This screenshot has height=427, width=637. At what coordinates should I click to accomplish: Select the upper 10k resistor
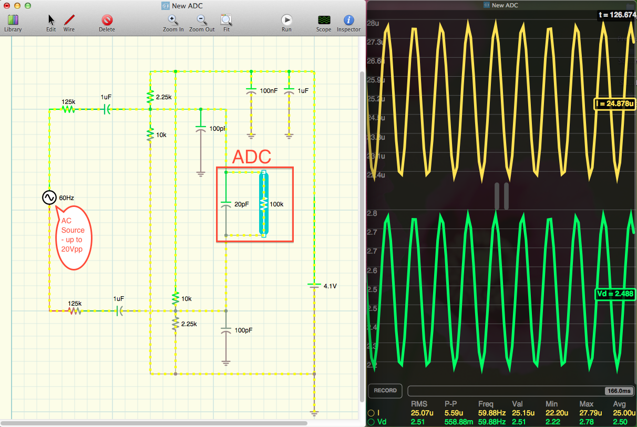coord(150,134)
